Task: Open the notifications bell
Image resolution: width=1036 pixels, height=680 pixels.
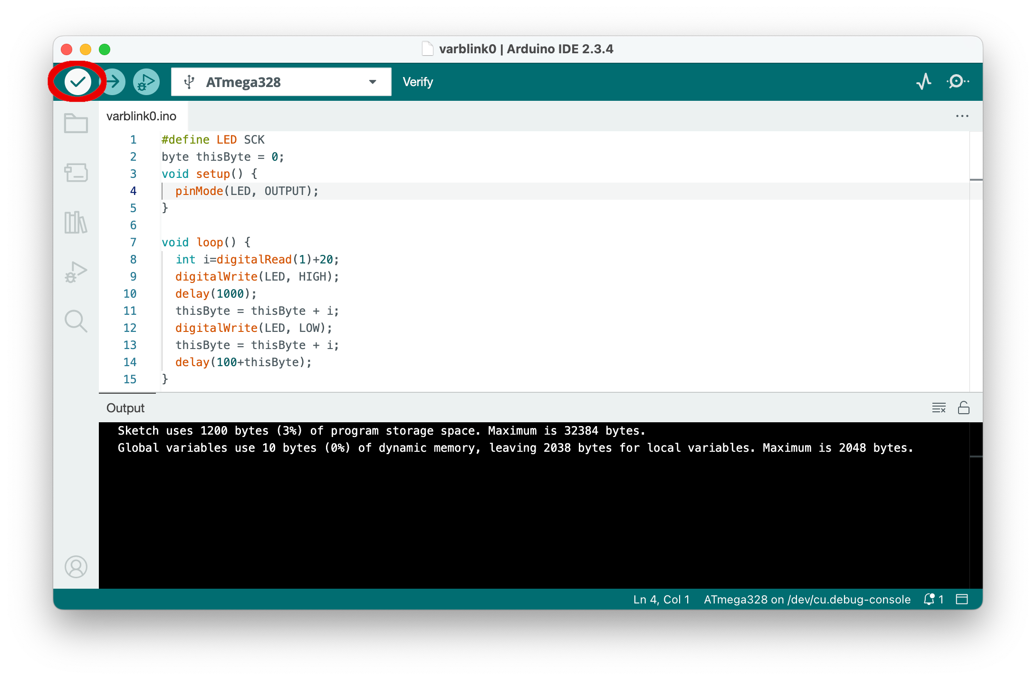Action: (930, 599)
